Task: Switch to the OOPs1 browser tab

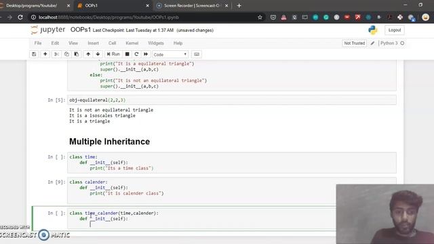Action: (113, 5)
